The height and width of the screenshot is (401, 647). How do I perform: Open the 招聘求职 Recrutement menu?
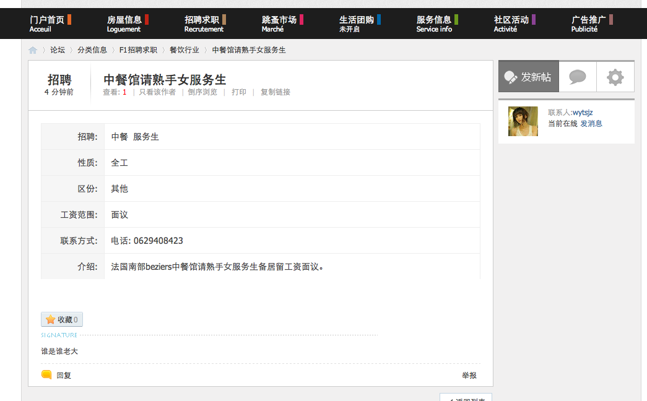[204, 22]
